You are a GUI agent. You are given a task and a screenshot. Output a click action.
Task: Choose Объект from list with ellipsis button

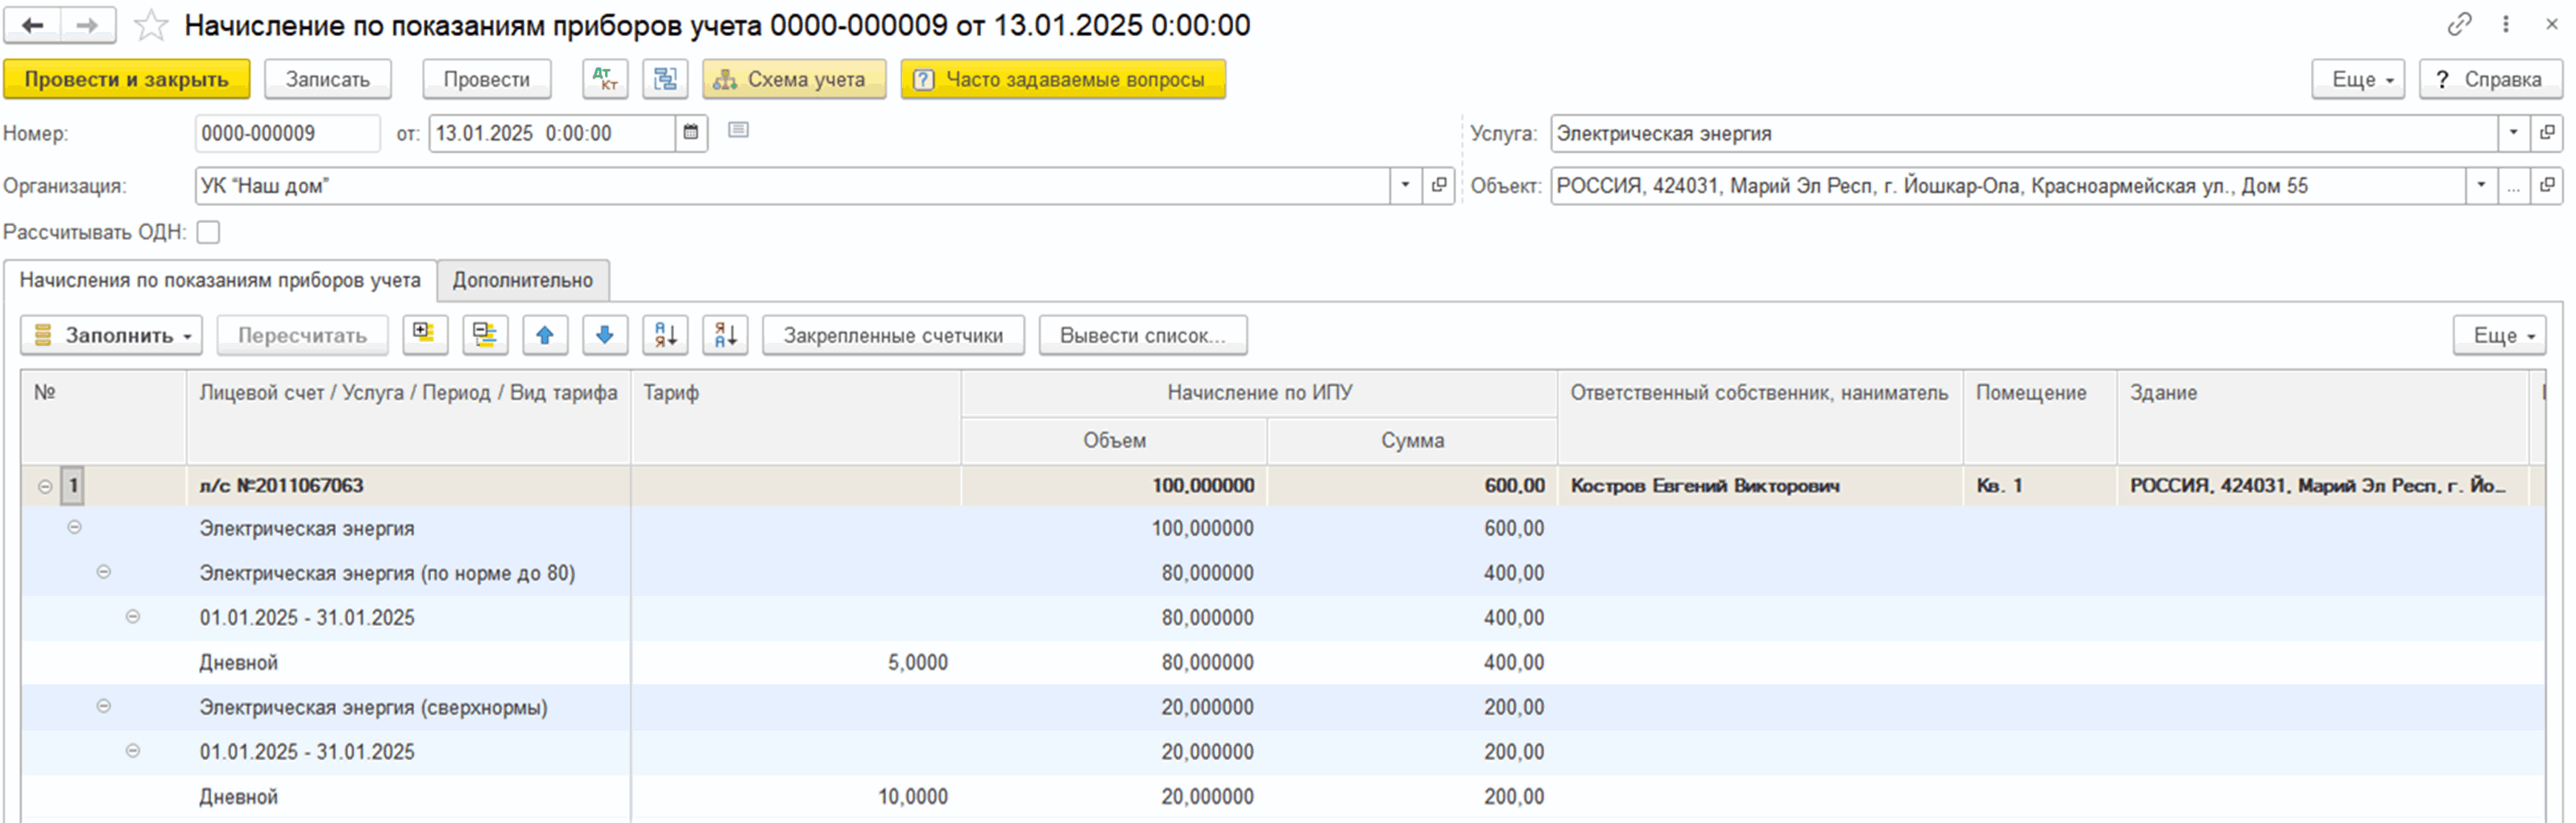tap(2514, 186)
